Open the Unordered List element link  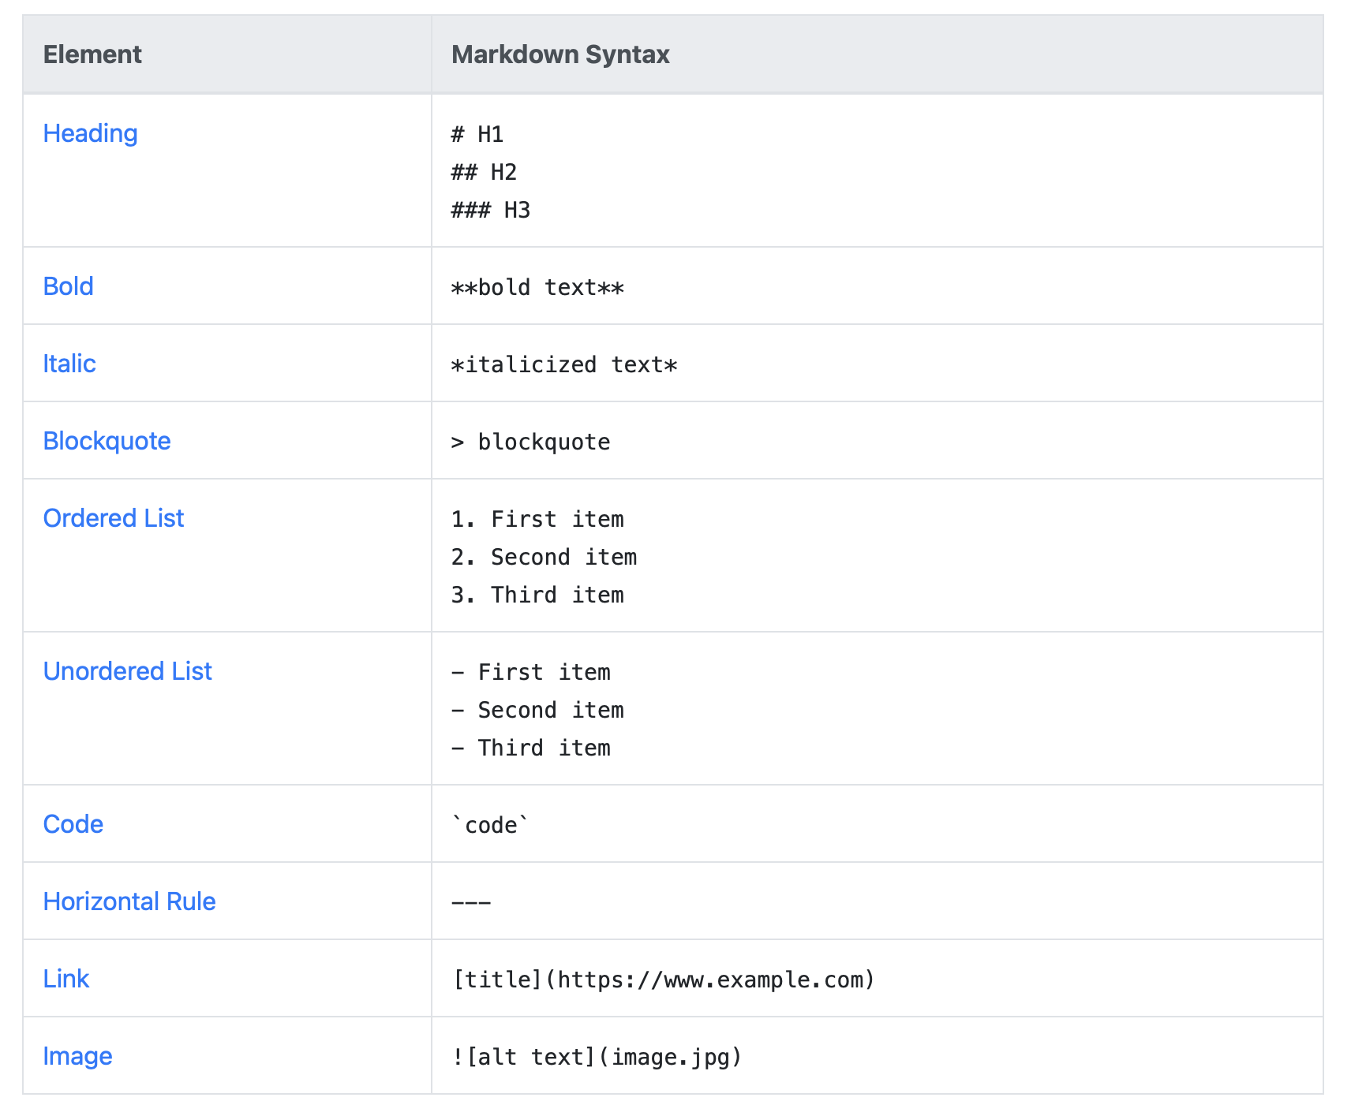tap(127, 670)
